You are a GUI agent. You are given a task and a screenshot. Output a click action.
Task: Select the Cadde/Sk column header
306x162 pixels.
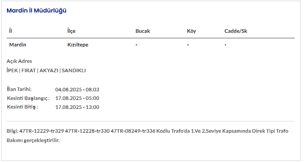click(236, 31)
